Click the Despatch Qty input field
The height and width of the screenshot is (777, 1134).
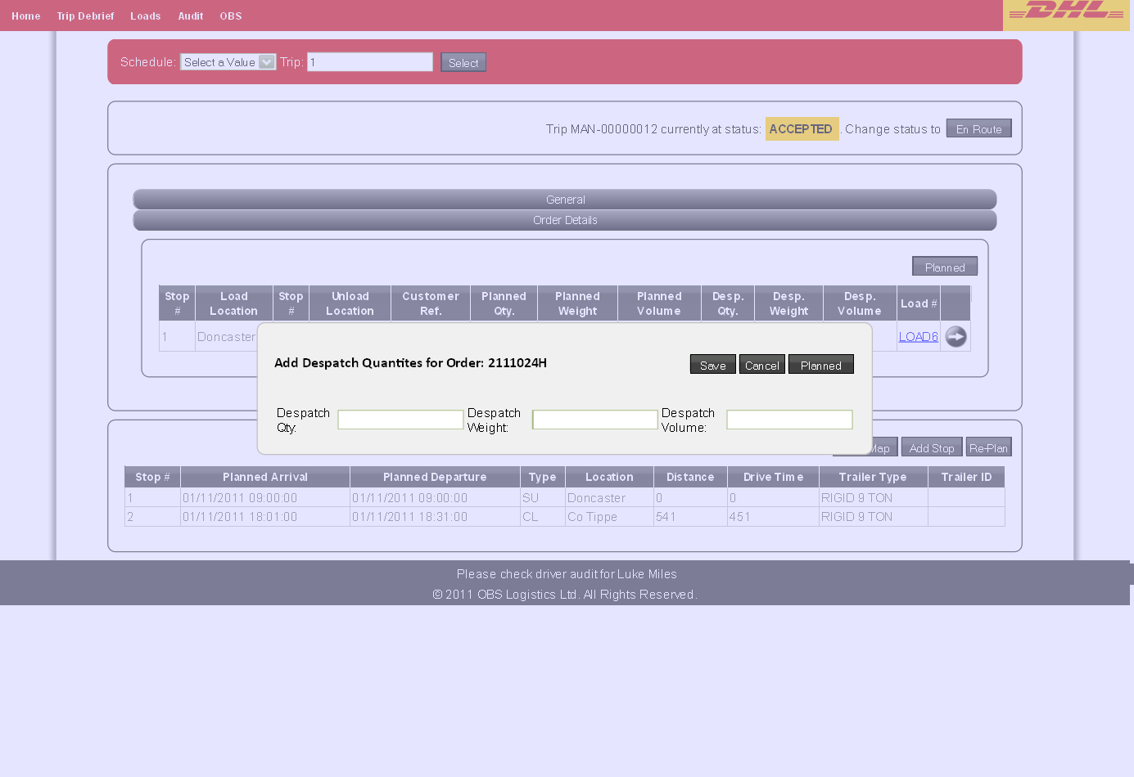pyautogui.click(x=401, y=420)
